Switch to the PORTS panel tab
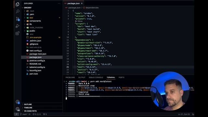 121,77
